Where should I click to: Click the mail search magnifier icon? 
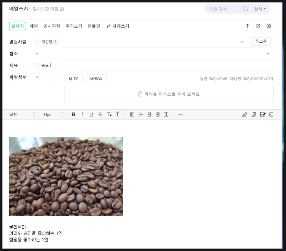[246, 9]
